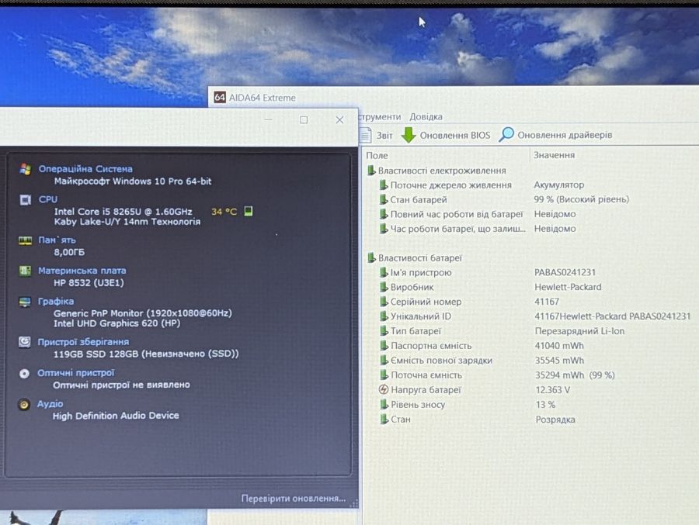
Task: Click the Оновлення драйверів toolbar button label
Action: [x=565, y=134]
